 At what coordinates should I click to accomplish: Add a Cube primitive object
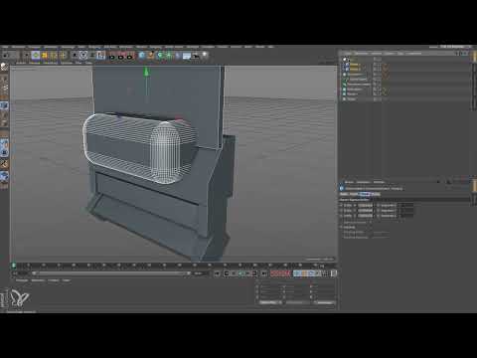(142, 56)
